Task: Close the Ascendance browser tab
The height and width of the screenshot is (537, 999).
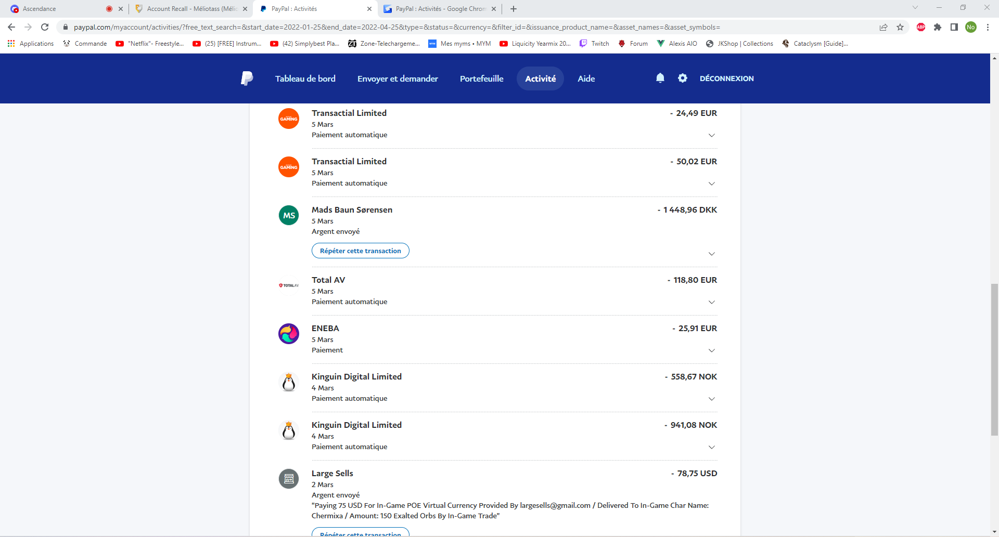Action: click(x=121, y=9)
